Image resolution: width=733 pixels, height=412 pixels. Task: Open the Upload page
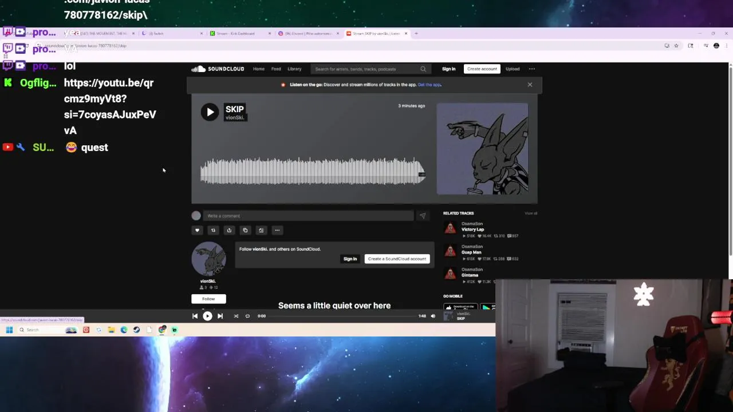(513, 69)
